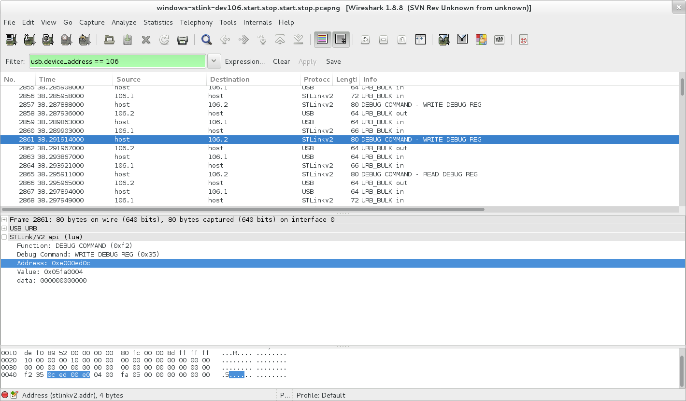Expand the USB URB tree node
686x401 pixels.
pyautogui.click(x=4, y=228)
